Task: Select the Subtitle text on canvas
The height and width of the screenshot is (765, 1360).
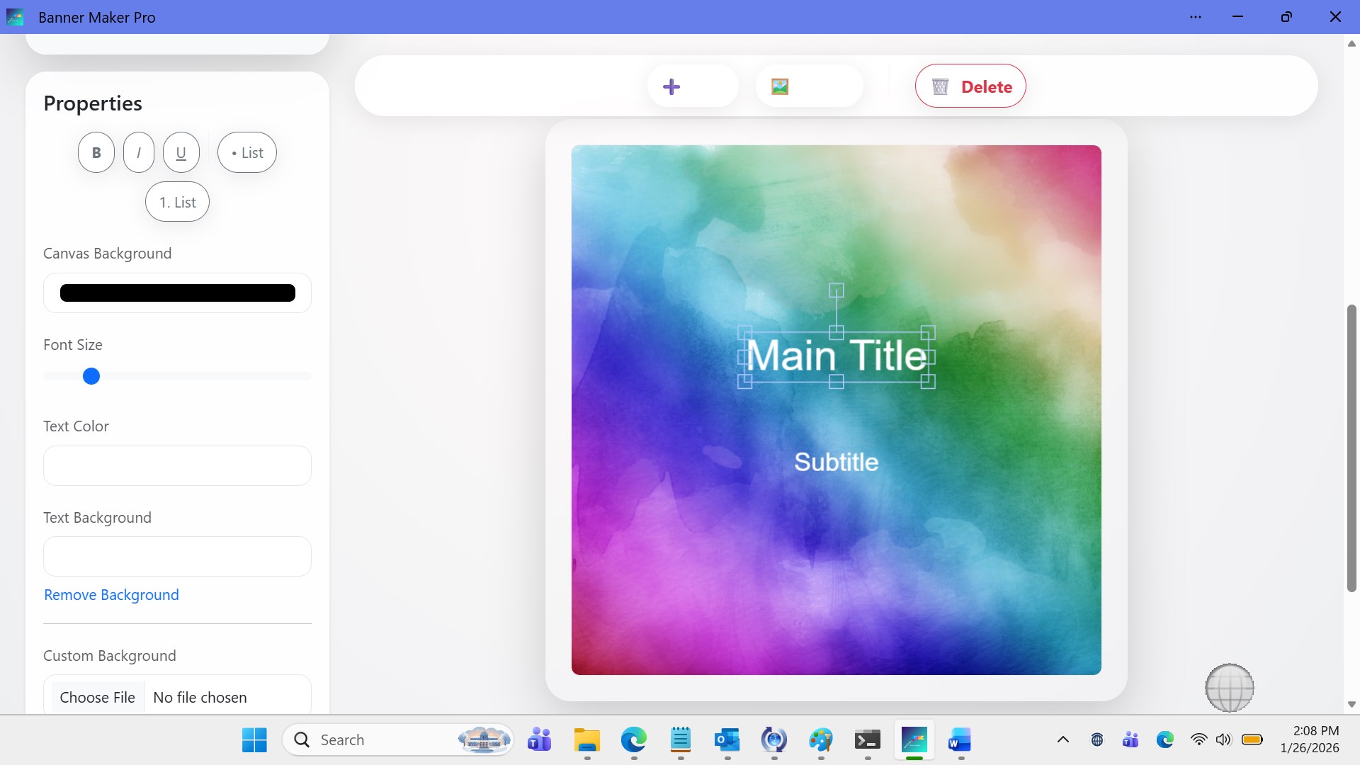Action: [836, 462]
